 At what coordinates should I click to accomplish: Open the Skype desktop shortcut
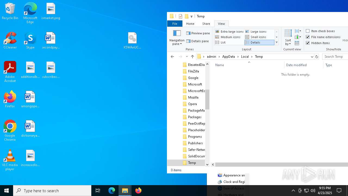pyautogui.click(x=30, y=41)
